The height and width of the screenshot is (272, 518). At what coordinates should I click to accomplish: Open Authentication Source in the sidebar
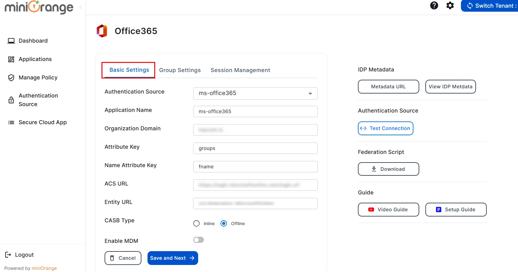[x=38, y=100]
